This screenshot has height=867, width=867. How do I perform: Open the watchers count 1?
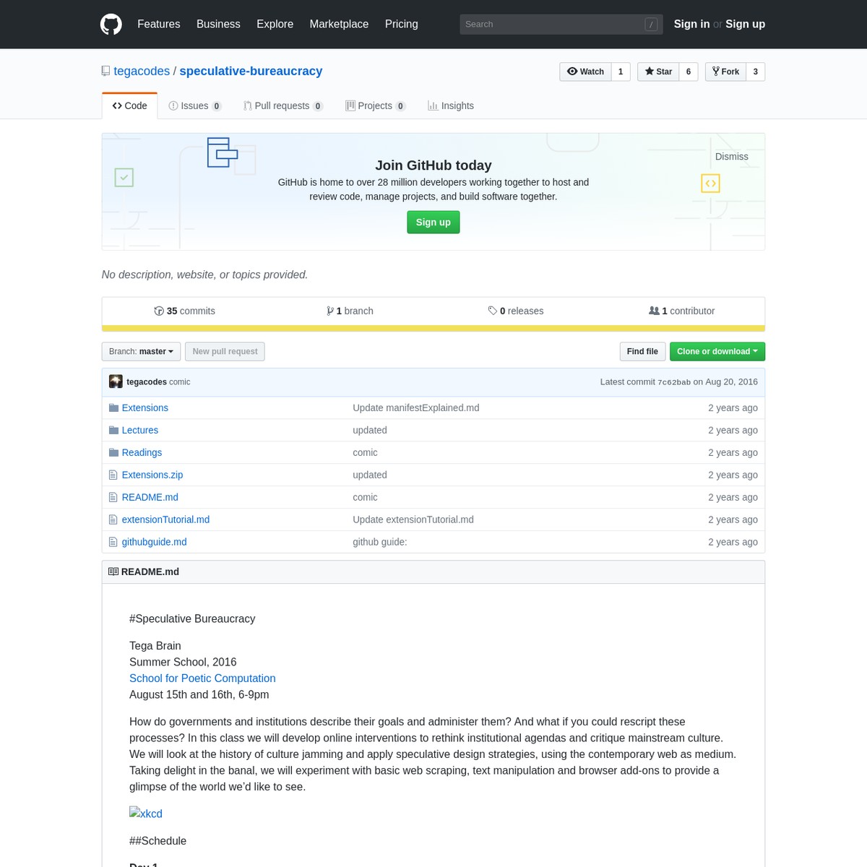pos(621,72)
